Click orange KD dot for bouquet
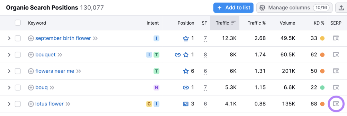 pyautogui.click(x=322, y=55)
